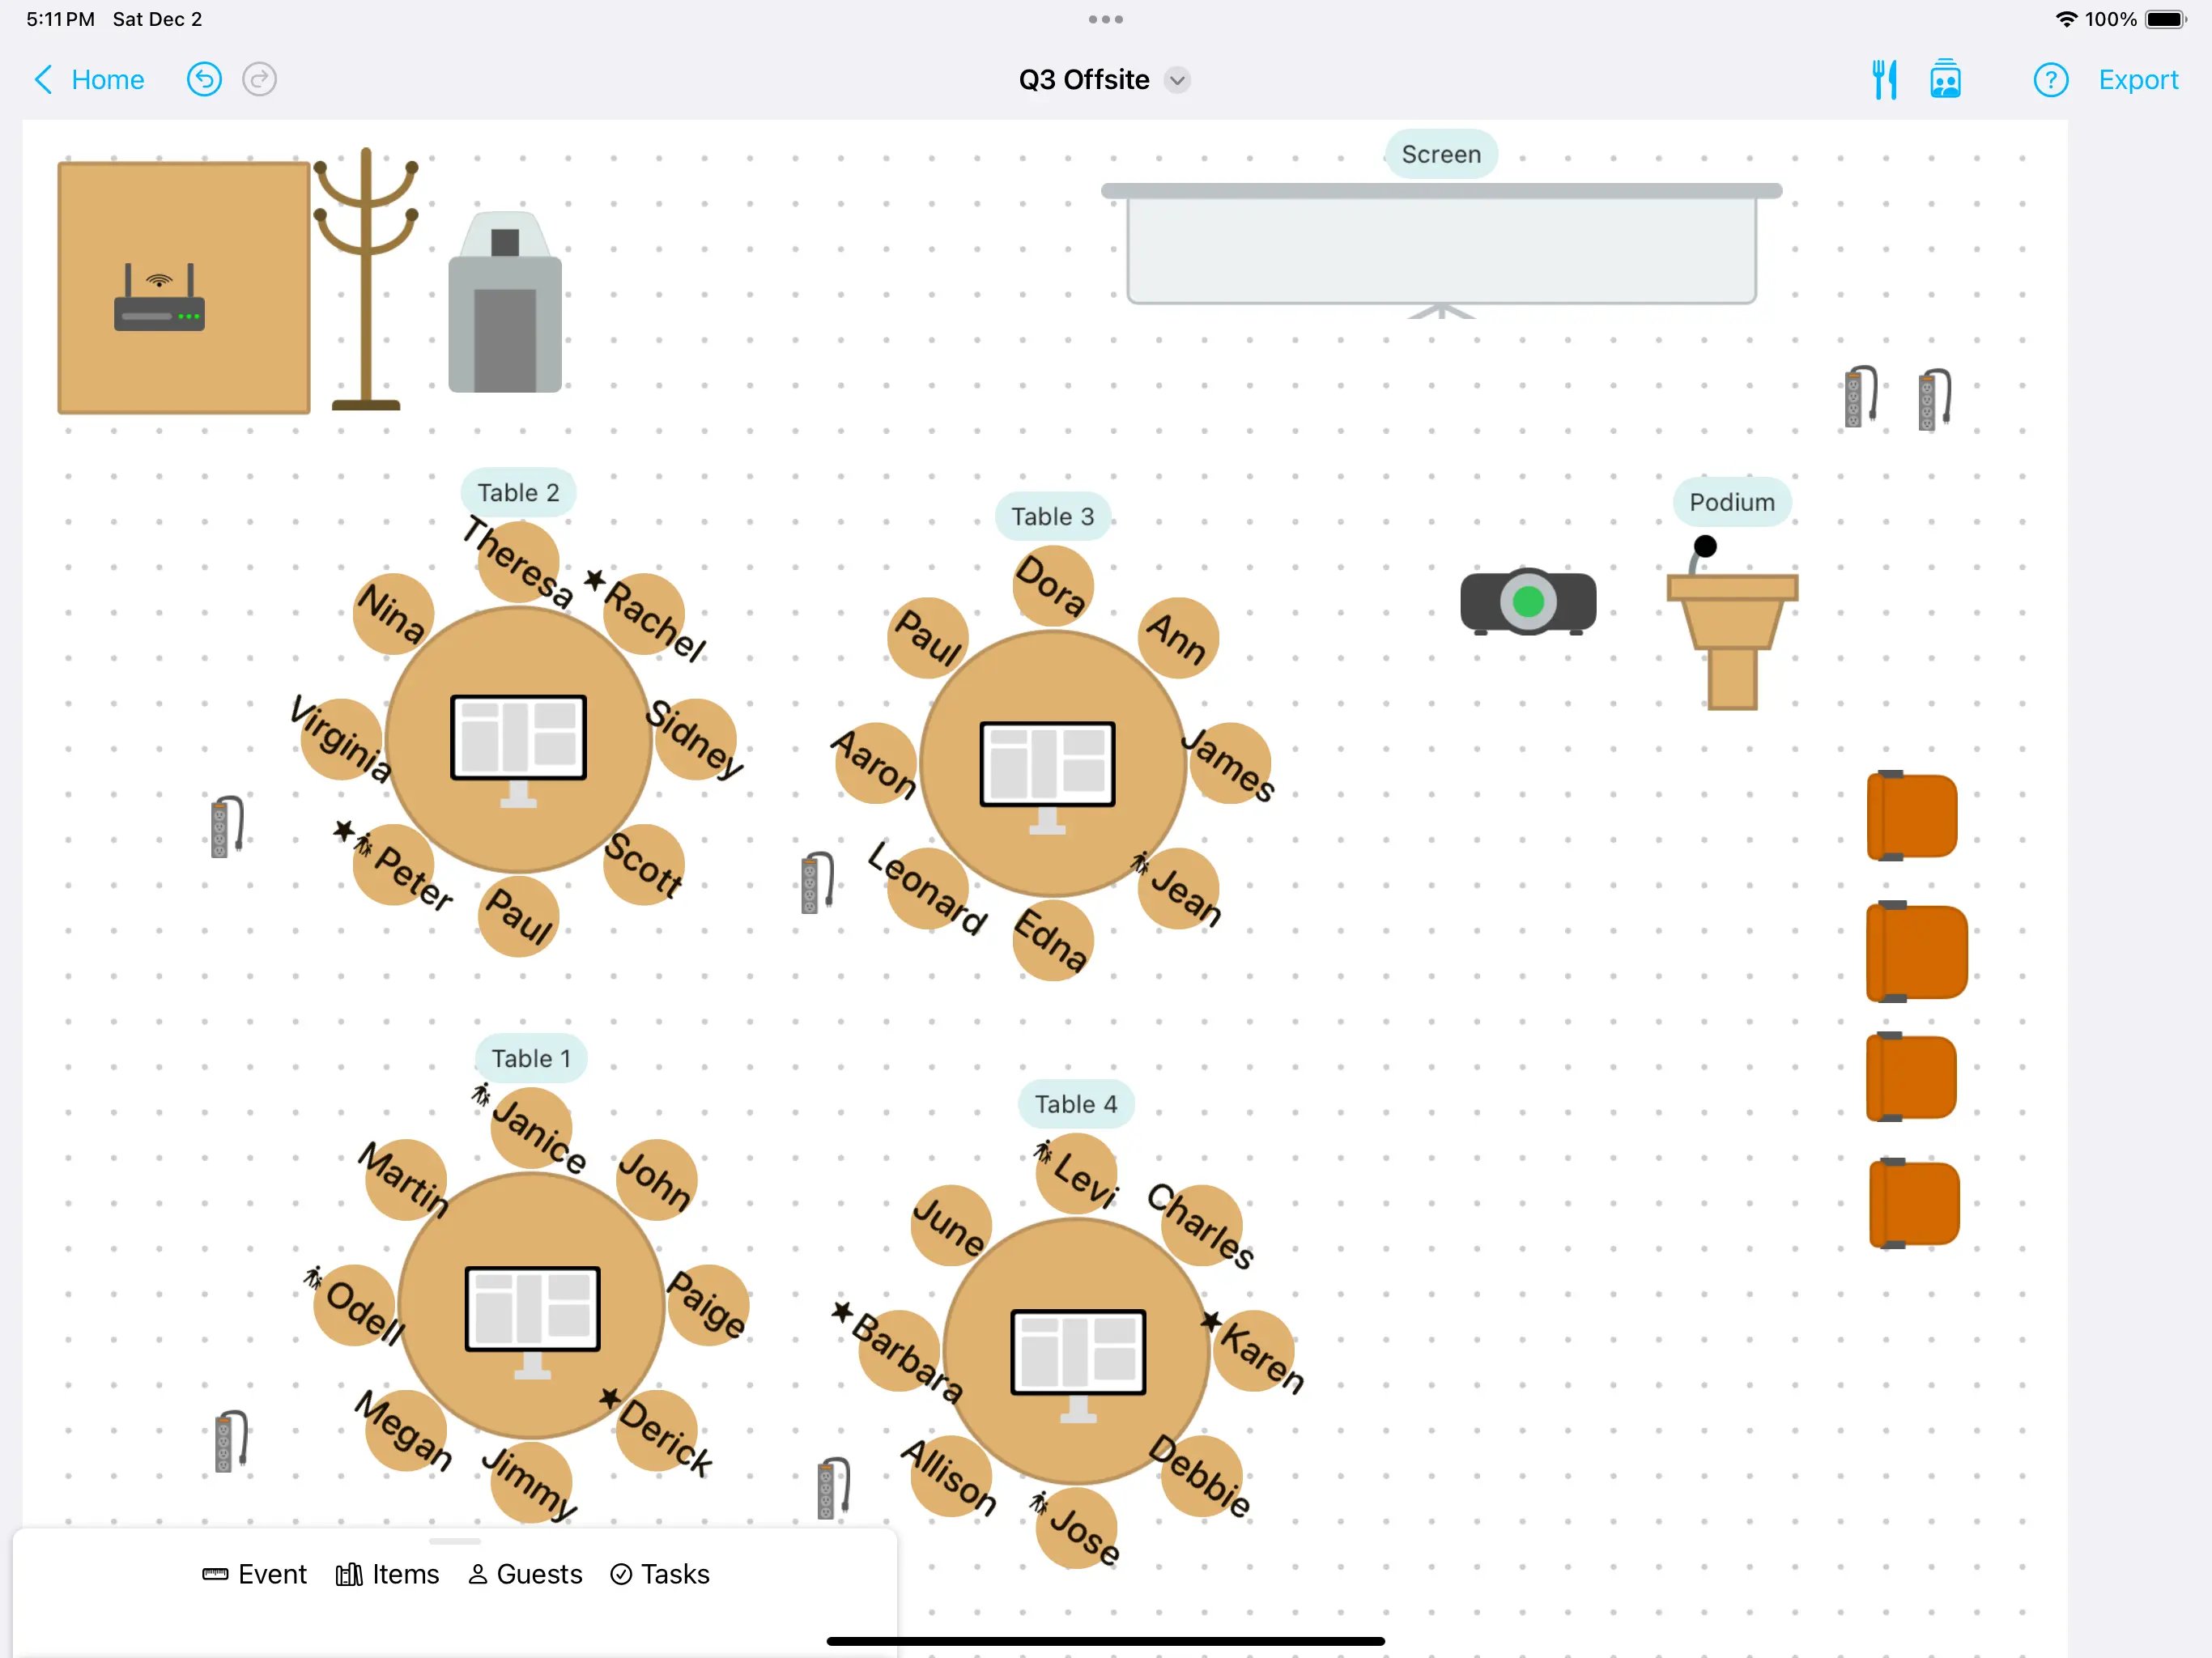Select Peter's seat at Table 2
2212x1658 pixels.
[x=394, y=864]
